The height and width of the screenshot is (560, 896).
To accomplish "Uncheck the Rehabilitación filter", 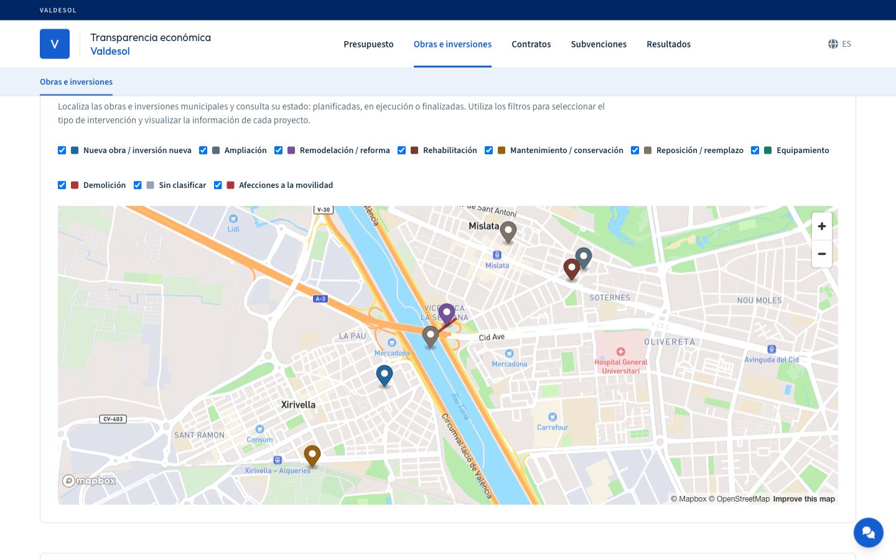I will 401,150.
